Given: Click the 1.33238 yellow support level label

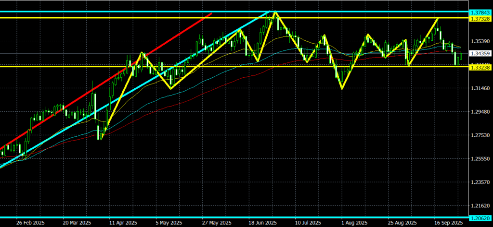Looking at the screenshot, I should click(480, 67).
